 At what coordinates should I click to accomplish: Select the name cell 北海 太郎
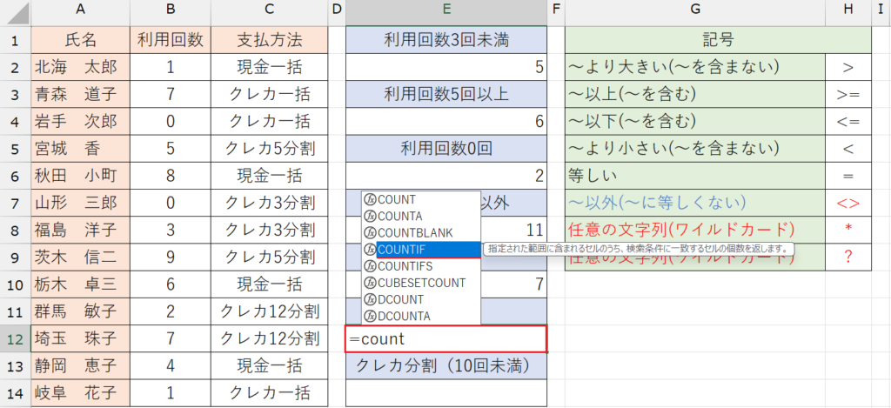coord(81,67)
